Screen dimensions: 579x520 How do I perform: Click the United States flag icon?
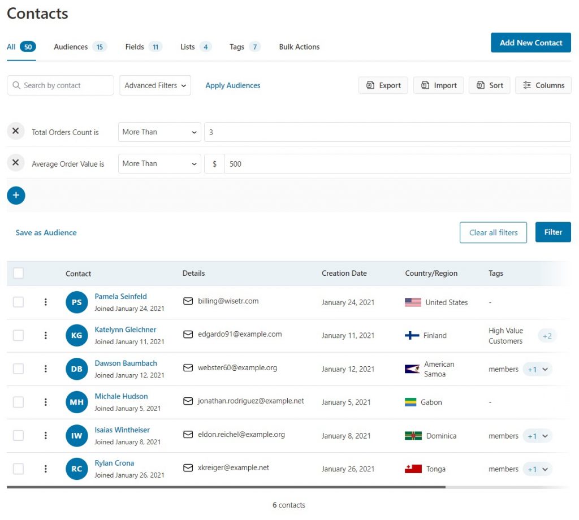(x=413, y=302)
